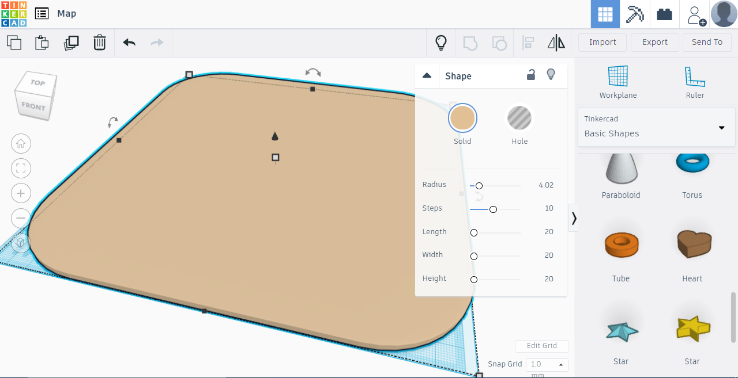Adjust the Width slider handle
Viewport: 738px width, 378px height.
pos(474,256)
